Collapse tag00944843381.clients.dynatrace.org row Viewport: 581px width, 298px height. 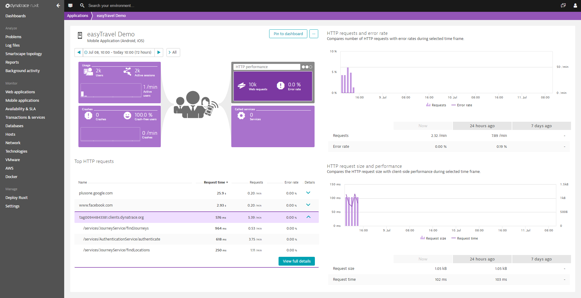click(309, 217)
